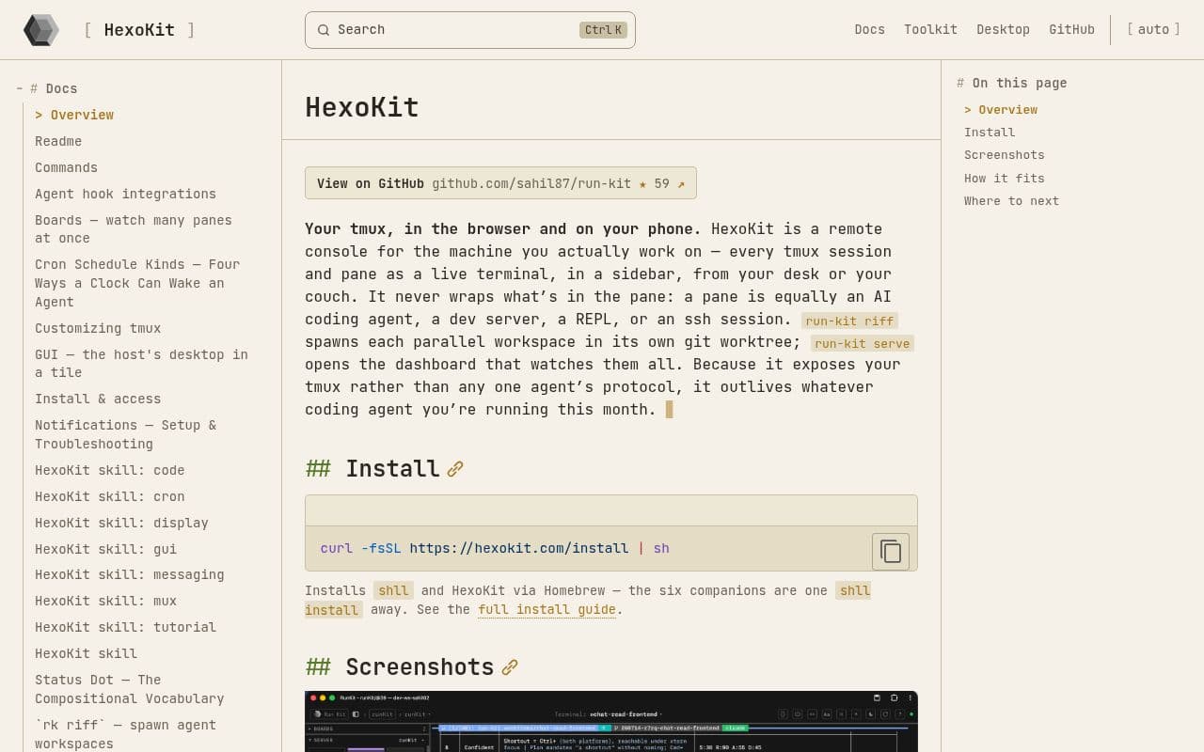Click the 'run-kit serve' inline code

863,343
